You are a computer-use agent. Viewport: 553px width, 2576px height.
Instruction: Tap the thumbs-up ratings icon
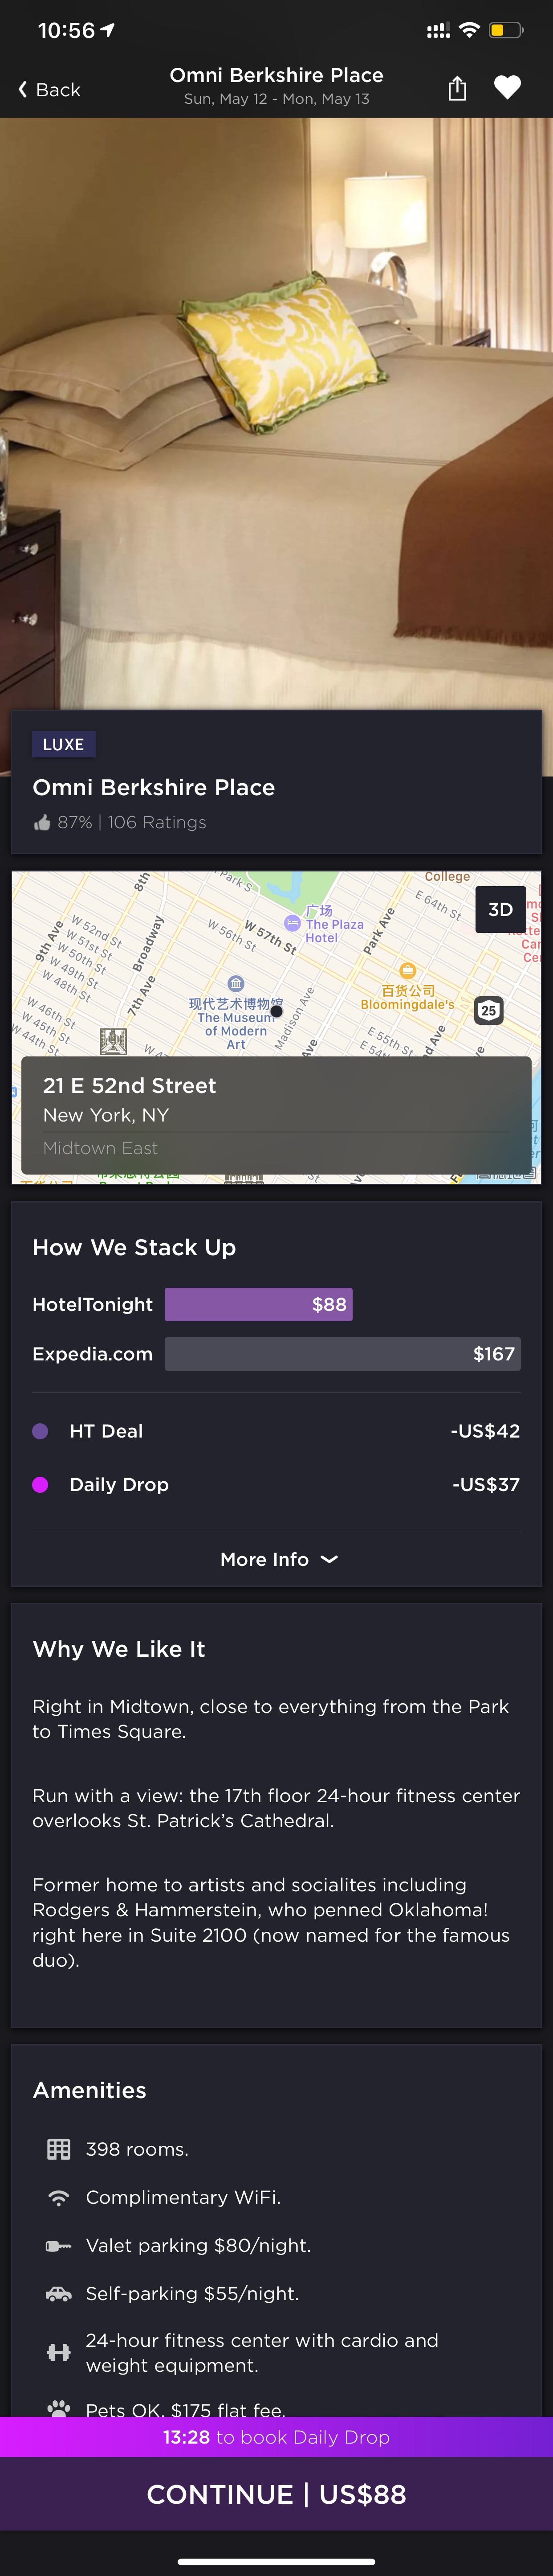click(x=42, y=822)
